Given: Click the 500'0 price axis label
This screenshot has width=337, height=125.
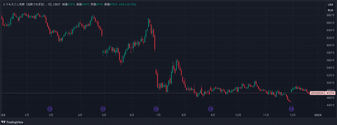Looking at the screenshot, I should (x=330, y=83).
